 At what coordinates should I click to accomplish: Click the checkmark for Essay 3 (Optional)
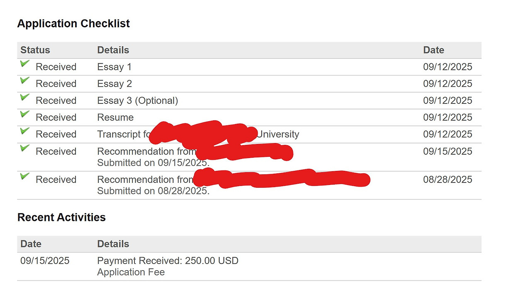point(25,98)
